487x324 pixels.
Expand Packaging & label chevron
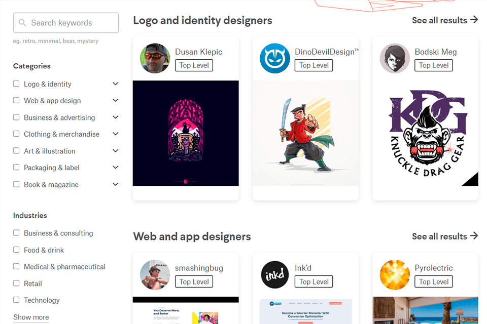[x=116, y=168]
